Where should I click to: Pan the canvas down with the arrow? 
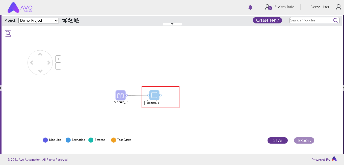tap(40, 71)
